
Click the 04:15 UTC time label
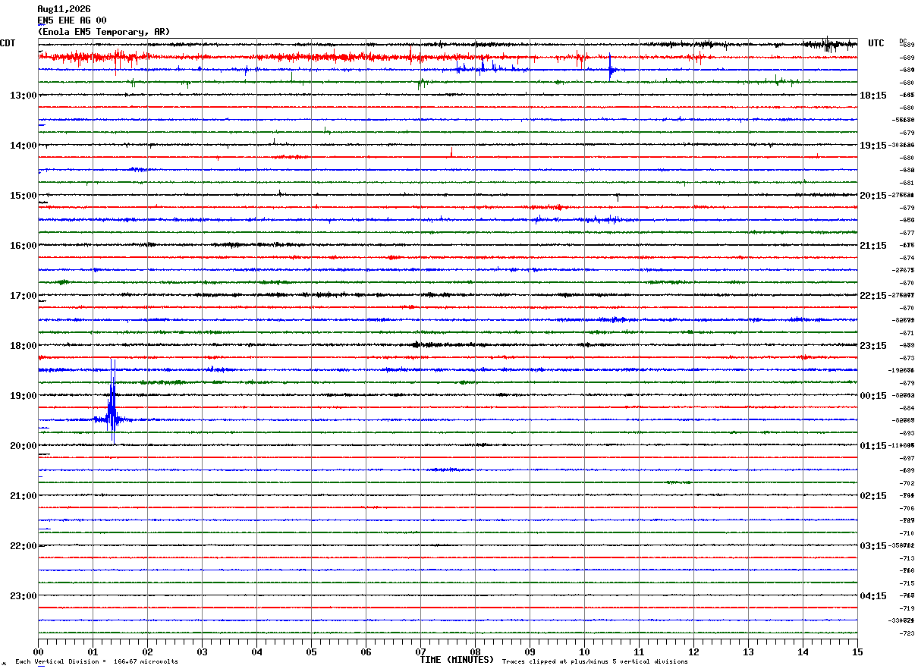point(873,596)
